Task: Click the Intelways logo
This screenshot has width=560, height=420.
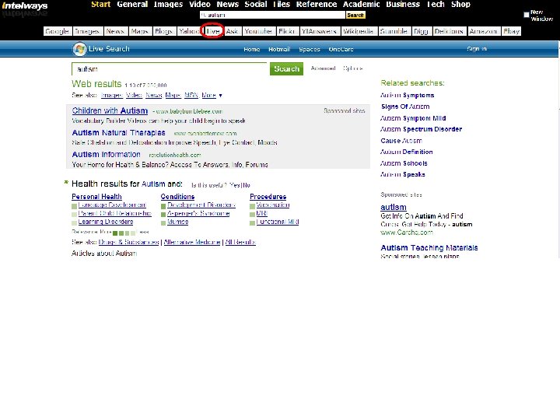Action: point(25,5)
